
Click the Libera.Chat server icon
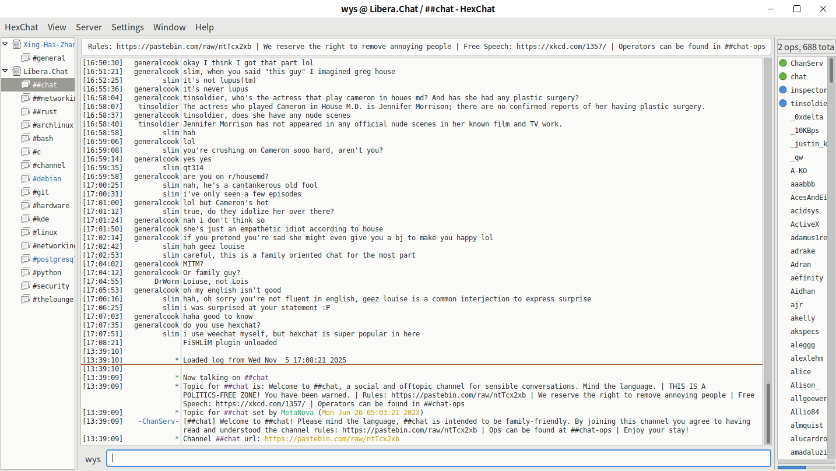pos(16,71)
